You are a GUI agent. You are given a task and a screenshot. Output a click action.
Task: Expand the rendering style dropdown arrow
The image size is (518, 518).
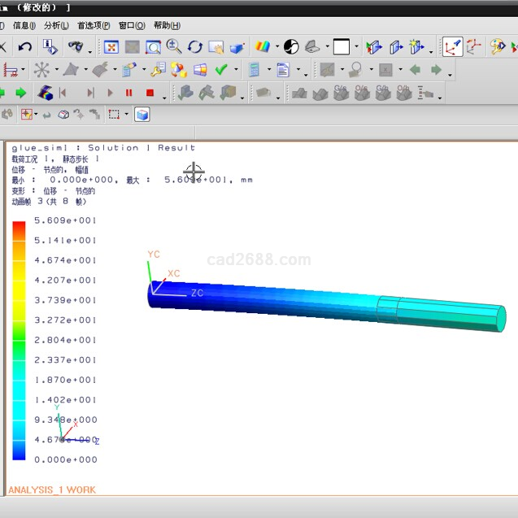click(276, 48)
